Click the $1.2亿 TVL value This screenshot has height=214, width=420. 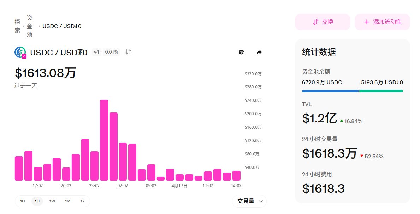tap(319, 118)
